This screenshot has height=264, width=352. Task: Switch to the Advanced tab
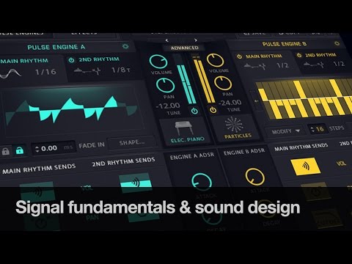(x=185, y=48)
